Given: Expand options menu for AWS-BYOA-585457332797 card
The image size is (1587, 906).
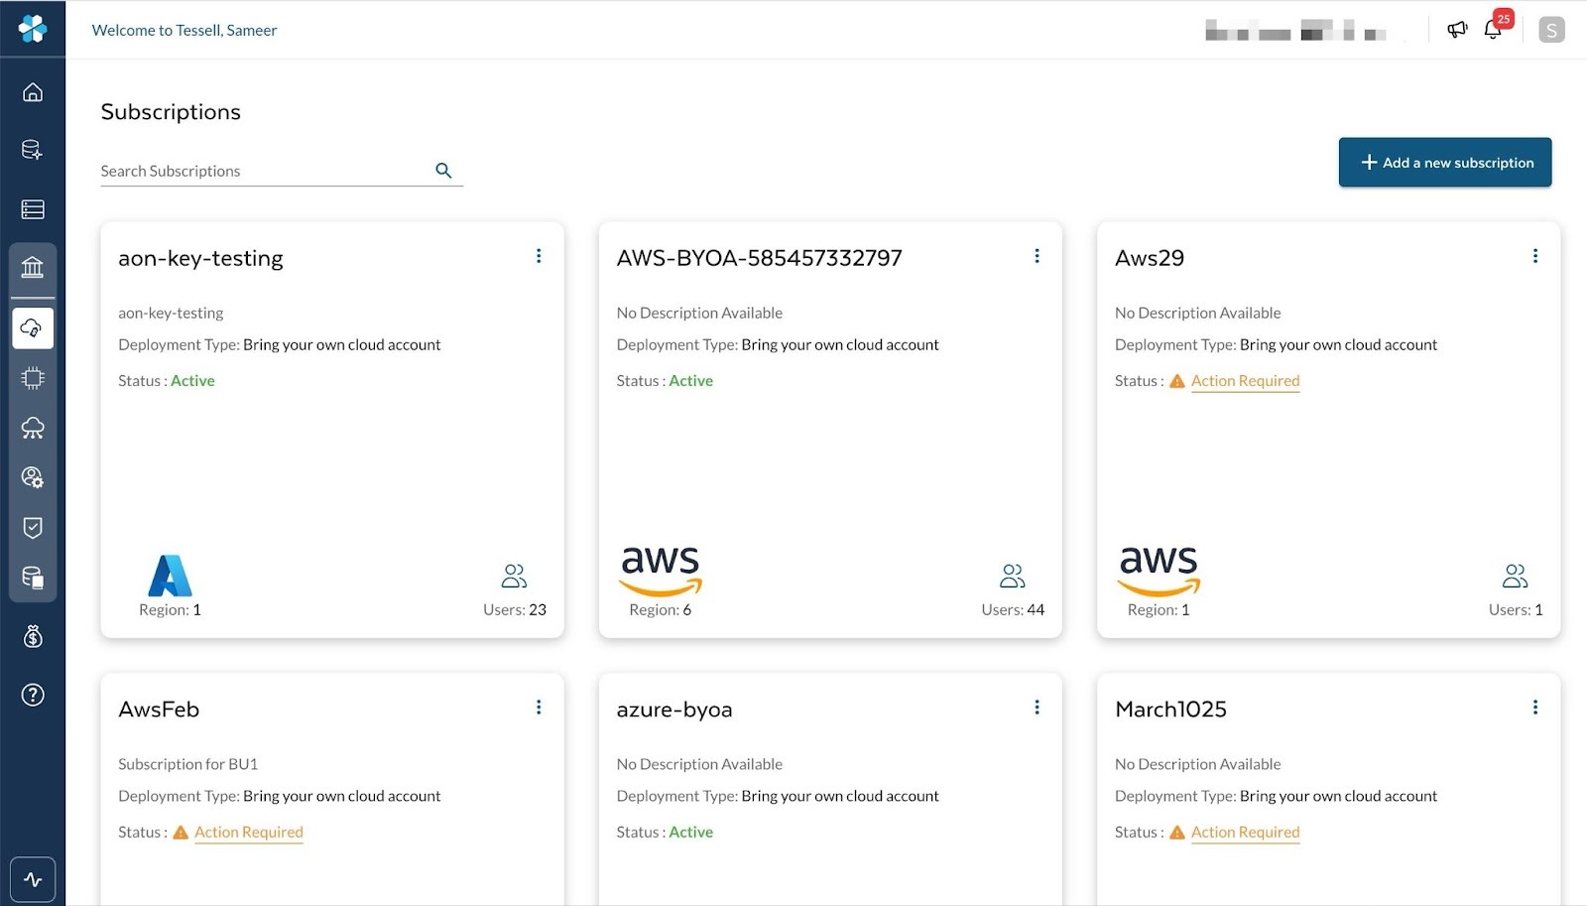Looking at the screenshot, I should [x=1037, y=256].
